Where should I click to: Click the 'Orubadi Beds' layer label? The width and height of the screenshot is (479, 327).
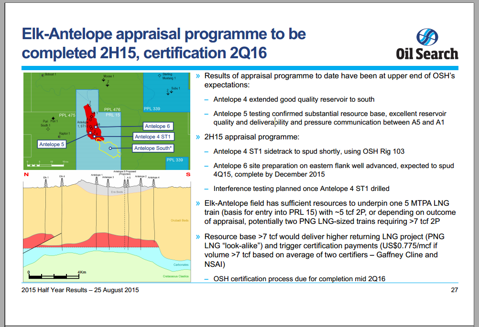coord(180,220)
